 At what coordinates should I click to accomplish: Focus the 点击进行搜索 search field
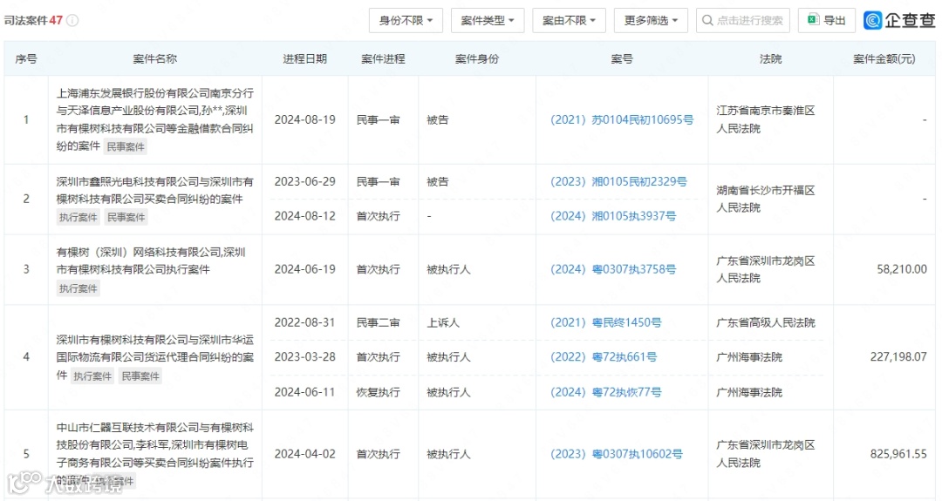pyautogui.click(x=742, y=20)
